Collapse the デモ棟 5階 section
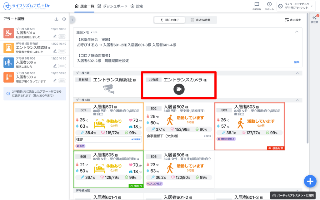The width and height of the screenshot is (320, 200). click(x=297, y=100)
